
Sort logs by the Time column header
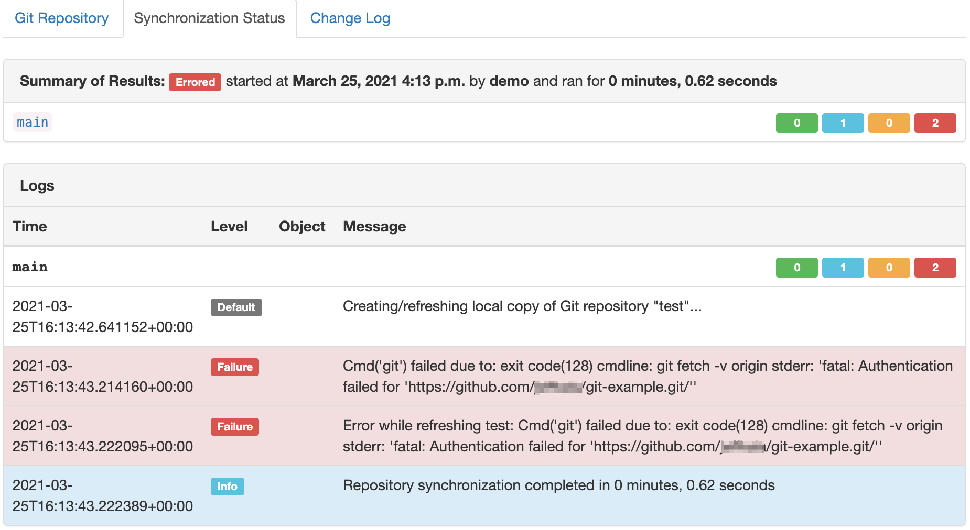pos(29,226)
